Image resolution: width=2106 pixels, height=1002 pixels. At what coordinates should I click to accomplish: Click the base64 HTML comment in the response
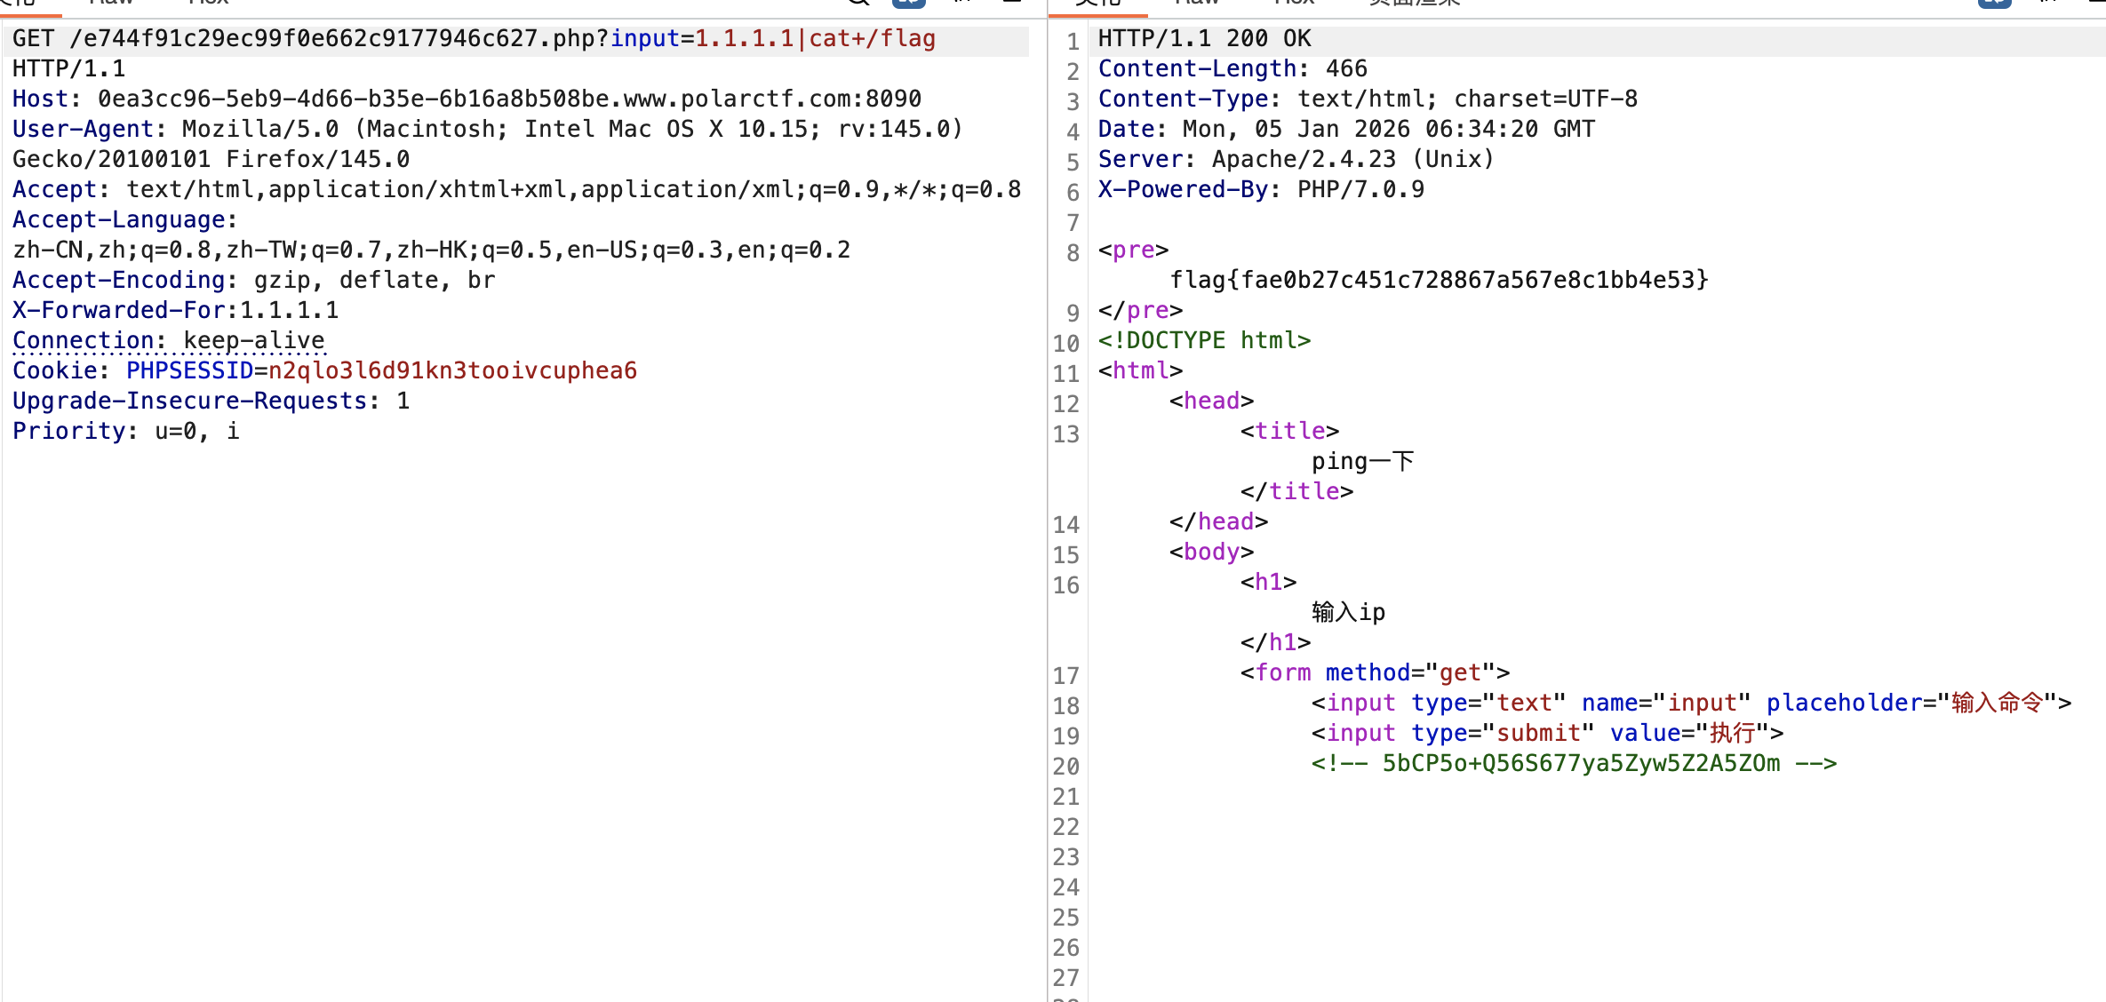click(1573, 763)
